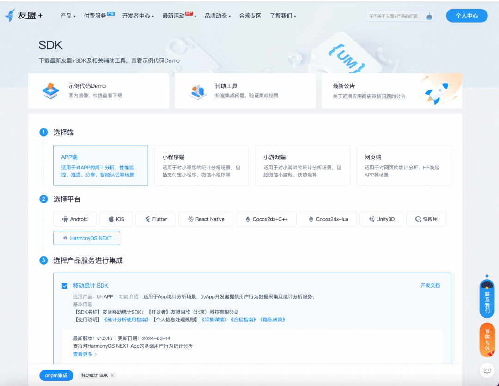This screenshot has width=499, height=386.
Task: Select the HarmonyOS NEXT platform button
Action: (86, 238)
